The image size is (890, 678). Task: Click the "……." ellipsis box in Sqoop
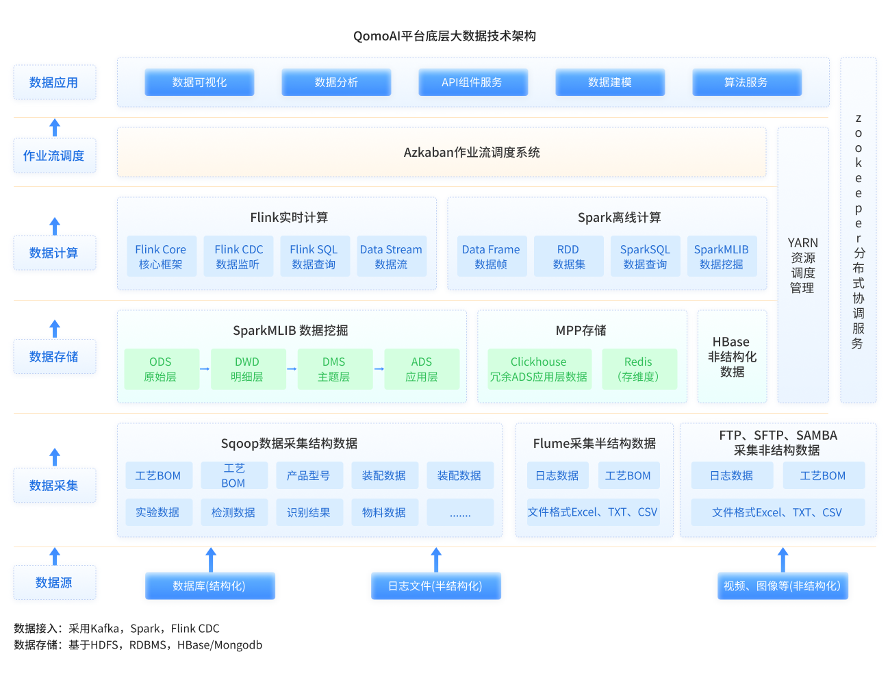click(460, 512)
